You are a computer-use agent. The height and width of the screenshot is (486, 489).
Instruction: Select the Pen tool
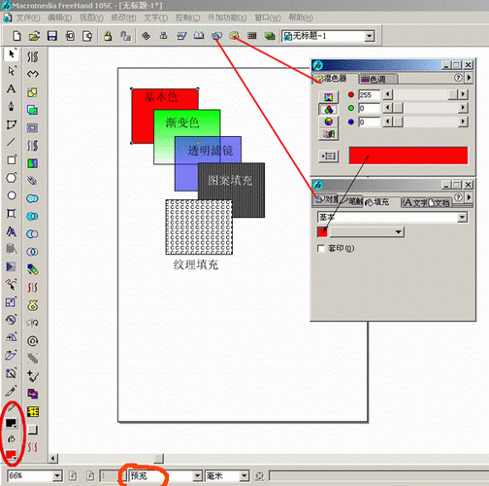click(x=12, y=107)
